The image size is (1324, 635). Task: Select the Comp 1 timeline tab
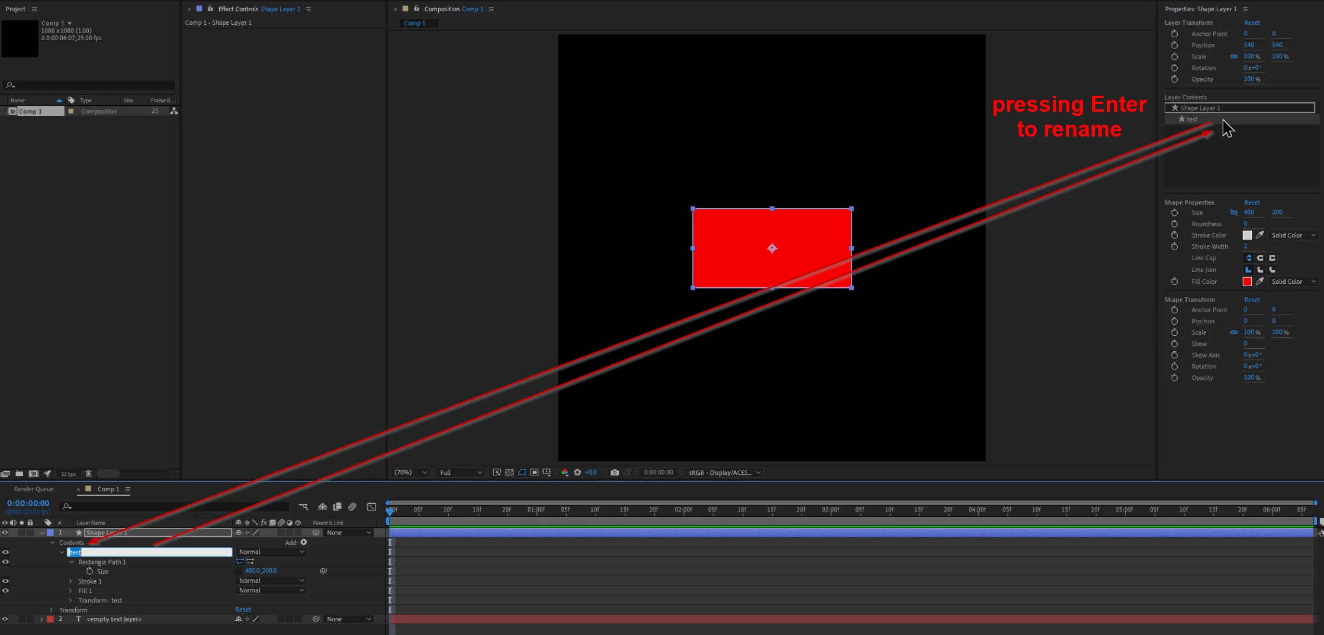point(108,489)
